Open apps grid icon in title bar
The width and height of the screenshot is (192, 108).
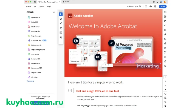[161, 2]
